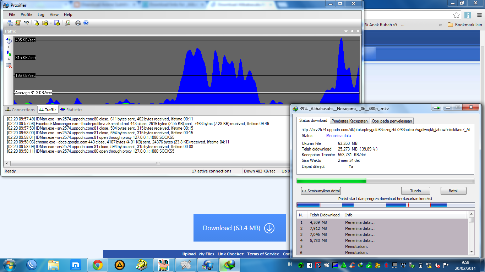The height and width of the screenshot is (272, 485).
Task: Pause download with Tunda button
Action: 416,191
